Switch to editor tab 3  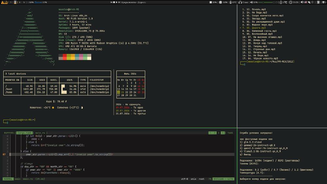(x=218, y=133)
